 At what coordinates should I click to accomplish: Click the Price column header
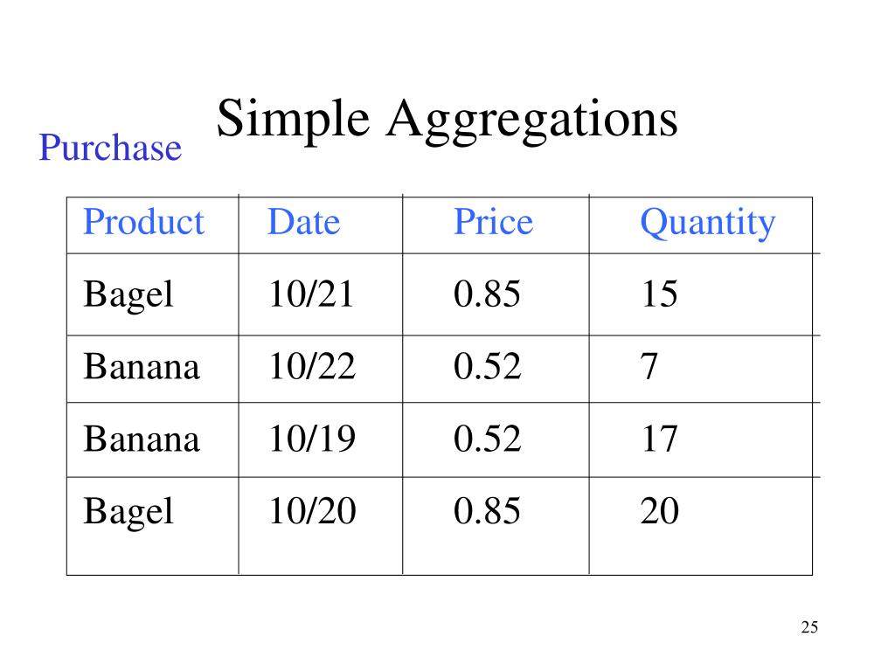493,221
